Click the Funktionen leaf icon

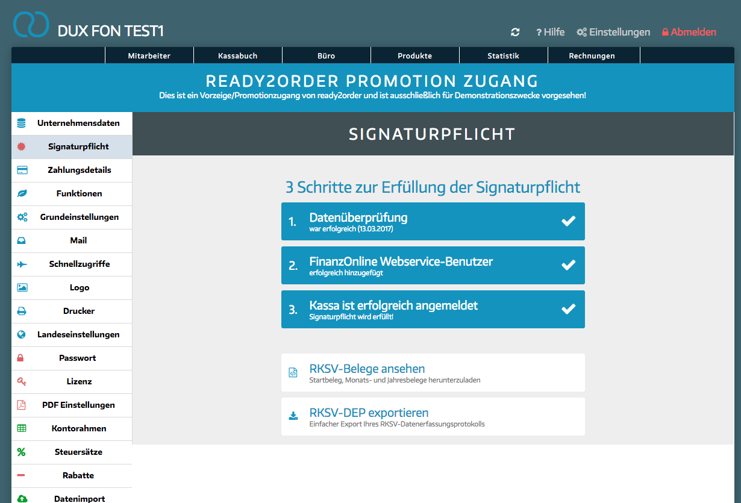click(x=22, y=193)
